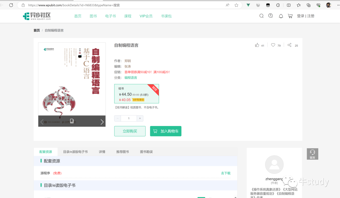Viewport: 340px width, 198px height.
Task: Click the browser profile avatar
Action: click(328, 5)
